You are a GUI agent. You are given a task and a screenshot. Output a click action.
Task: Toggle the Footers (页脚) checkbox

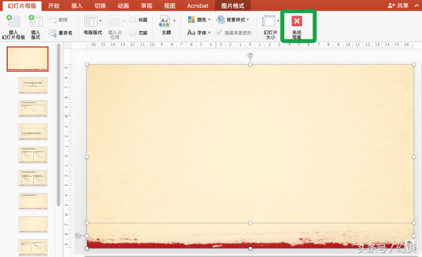[133, 33]
